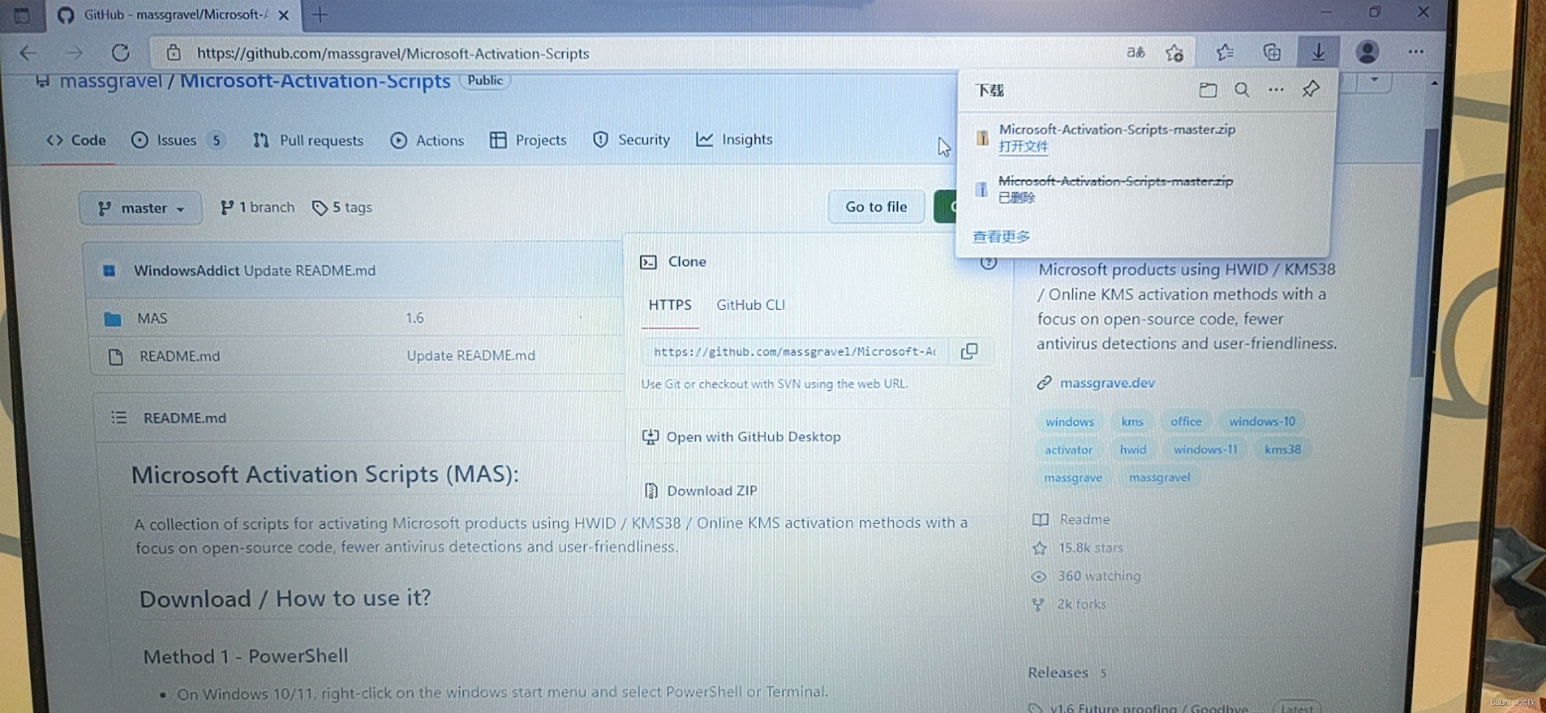
Task: Open the translate page icon in address bar
Action: (1135, 53)
